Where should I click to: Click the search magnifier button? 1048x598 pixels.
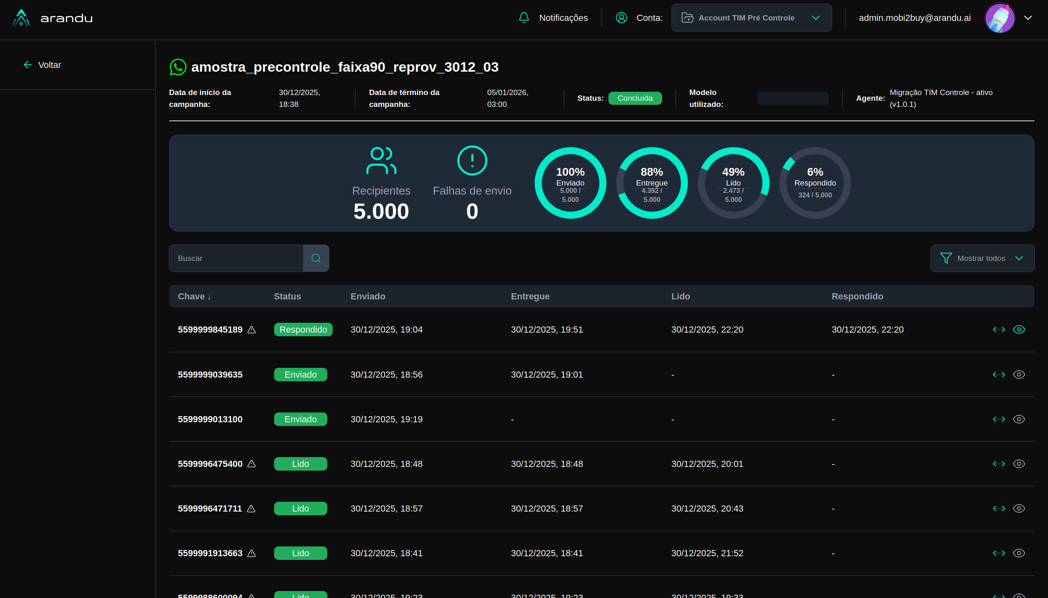(x=316, y=258)
